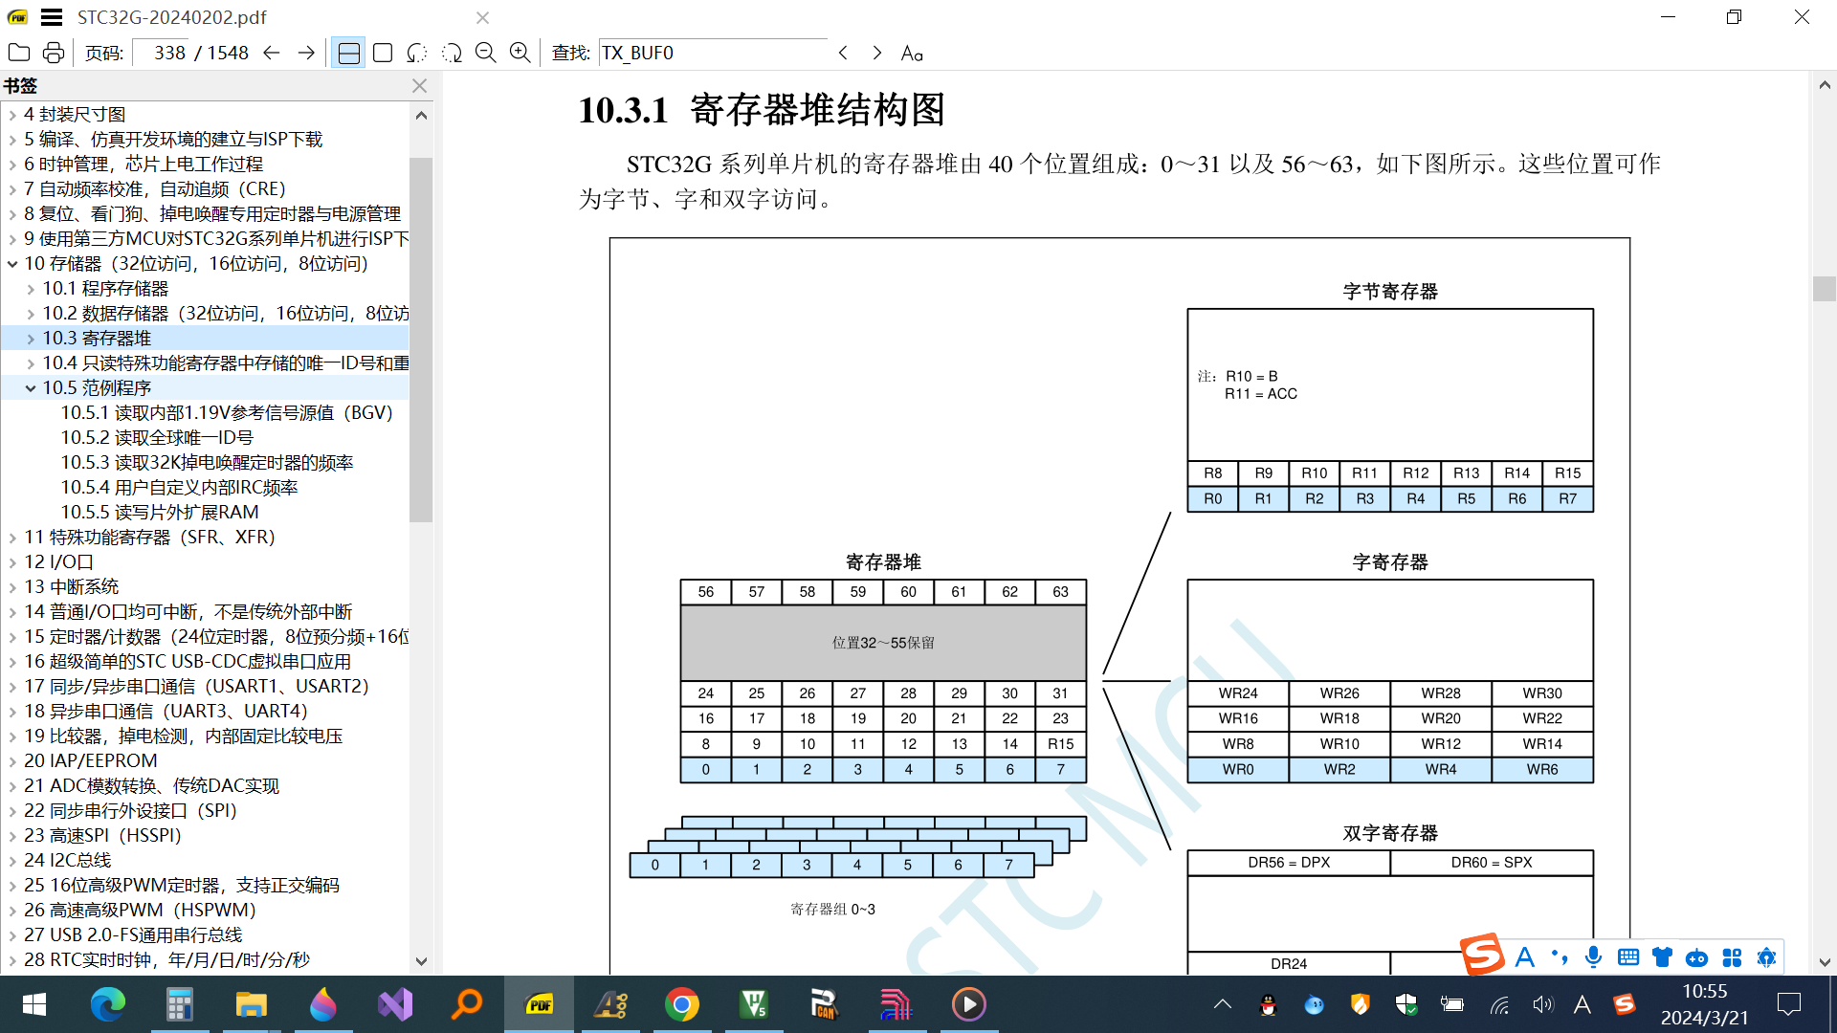Click Sogou input toolbar microphone icon
1837x1033 pixels.
[x=1593, y=956]
